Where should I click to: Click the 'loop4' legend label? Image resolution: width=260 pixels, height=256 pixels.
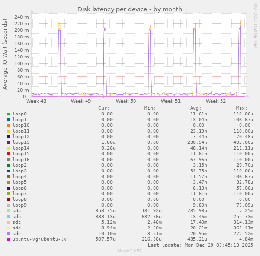click(x=19, y=177)
